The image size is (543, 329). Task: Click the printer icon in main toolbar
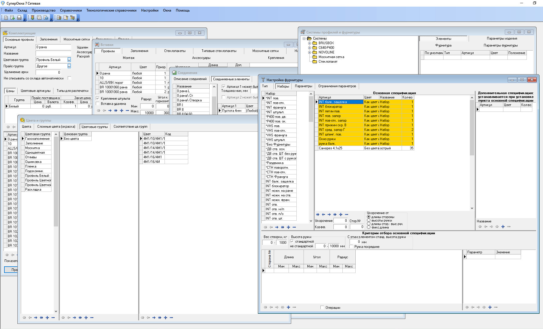point(19,18)
